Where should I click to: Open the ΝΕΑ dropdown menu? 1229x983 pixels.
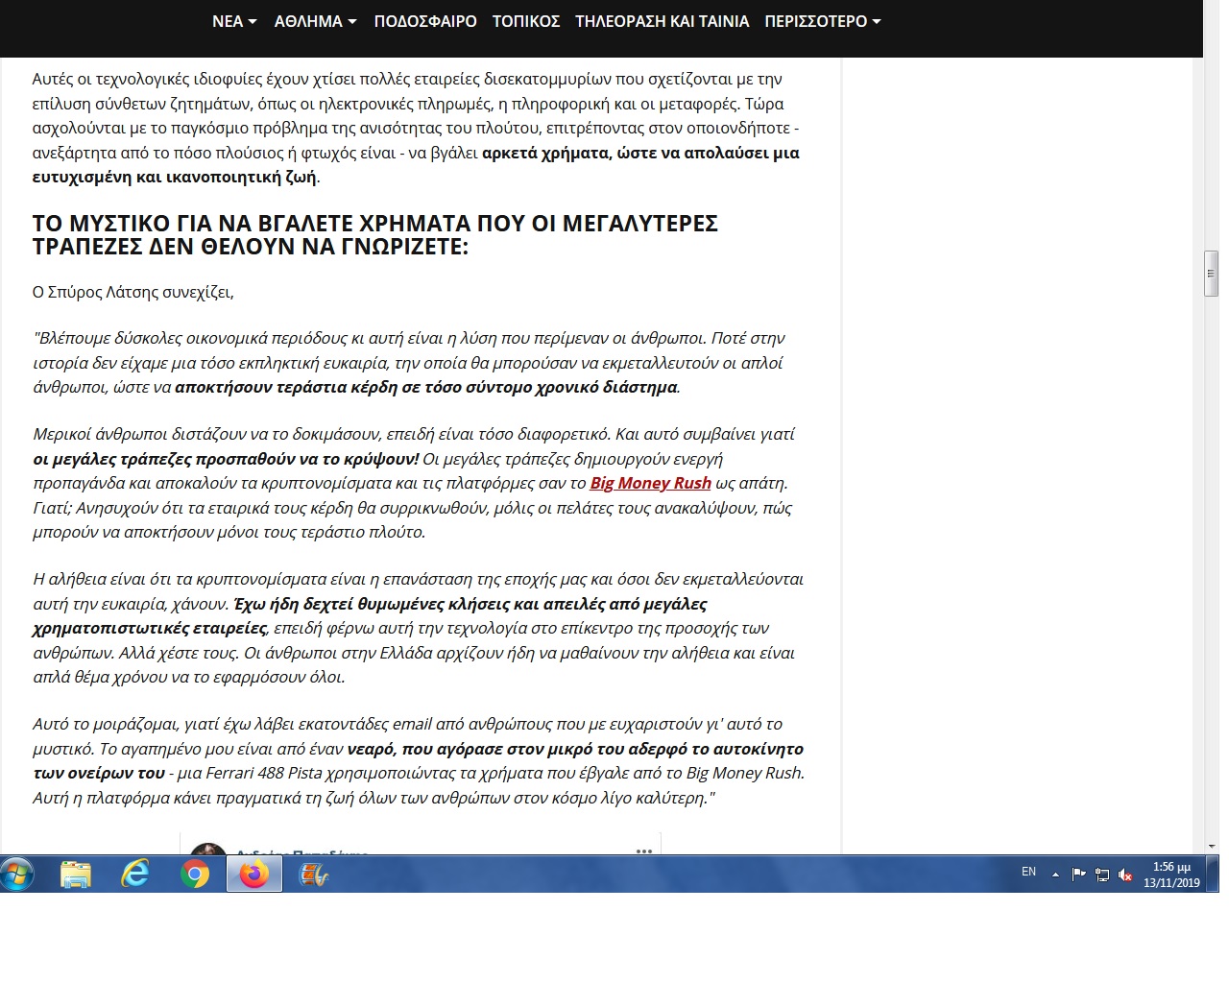[234, 21]
